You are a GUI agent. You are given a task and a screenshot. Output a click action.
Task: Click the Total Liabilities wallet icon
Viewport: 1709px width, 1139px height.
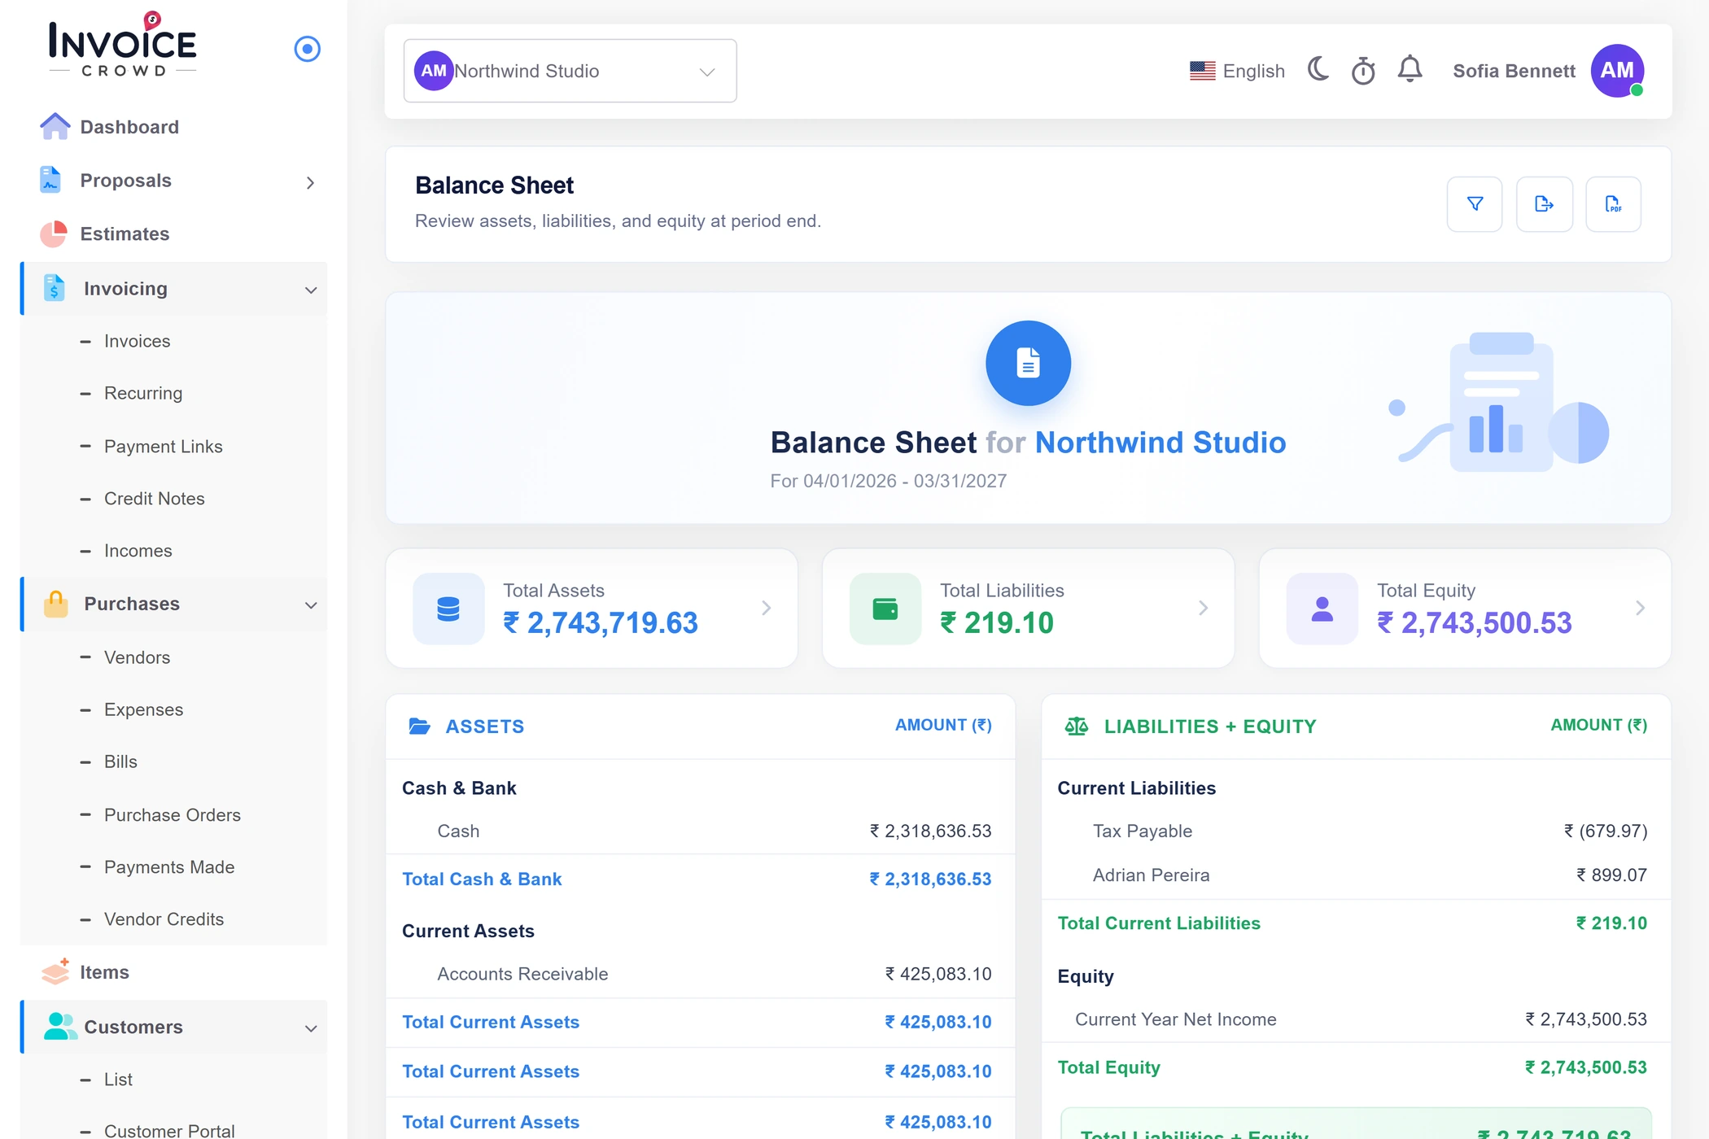(x=885, y=609)
